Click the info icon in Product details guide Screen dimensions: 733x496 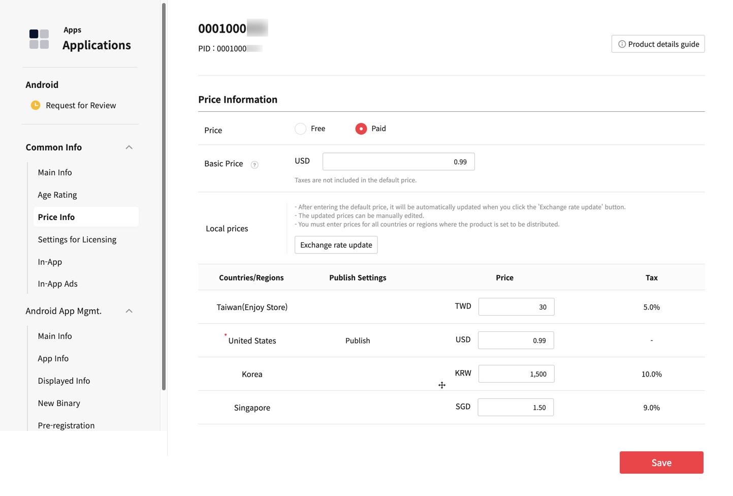point(622,44)
